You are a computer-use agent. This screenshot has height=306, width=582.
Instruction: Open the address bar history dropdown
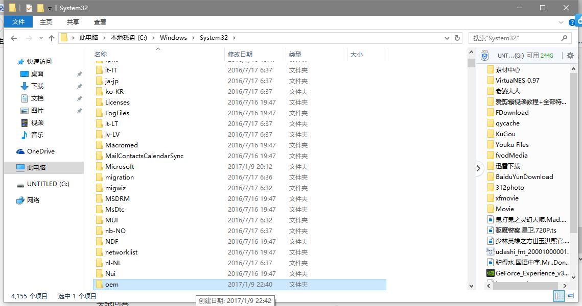coord(447,37)
